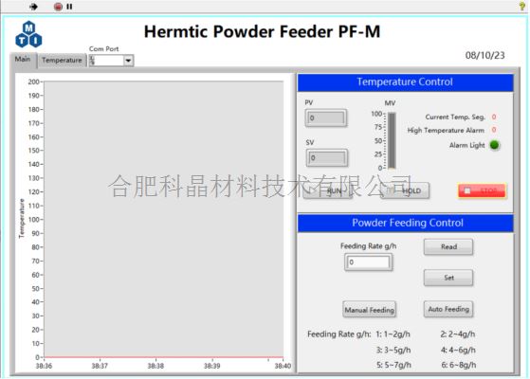
Task: Start Auto Feeding
Action: tap(448, 309)
